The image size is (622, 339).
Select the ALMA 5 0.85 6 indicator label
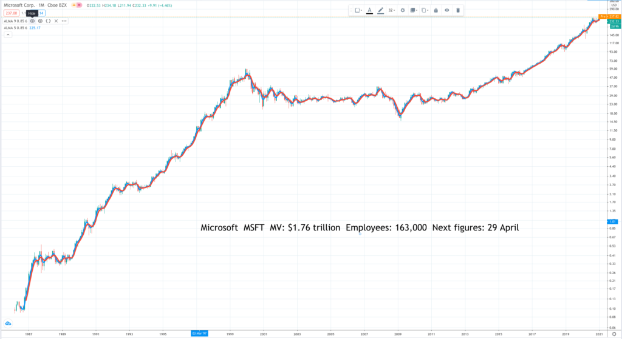tap(15, 28)
